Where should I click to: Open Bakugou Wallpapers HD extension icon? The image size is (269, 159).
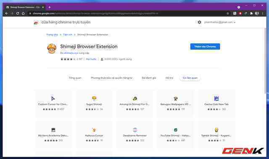pyautogui.click(x=176, y=98)
